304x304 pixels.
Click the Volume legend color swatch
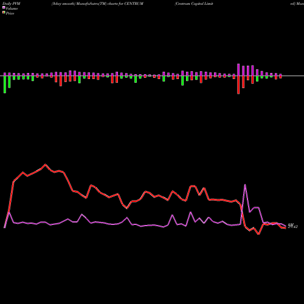(4, 7)
